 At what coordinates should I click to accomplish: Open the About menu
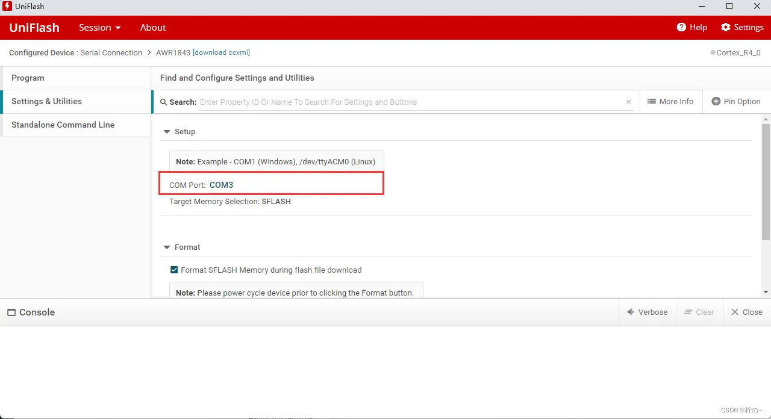point(153,28)
